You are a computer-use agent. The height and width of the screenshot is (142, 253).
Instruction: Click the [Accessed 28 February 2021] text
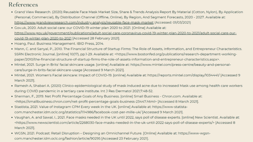96,38
